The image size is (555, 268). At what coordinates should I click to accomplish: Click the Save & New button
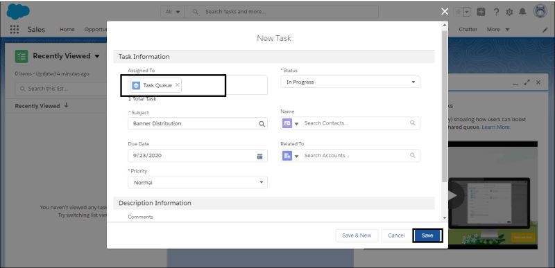357,235
